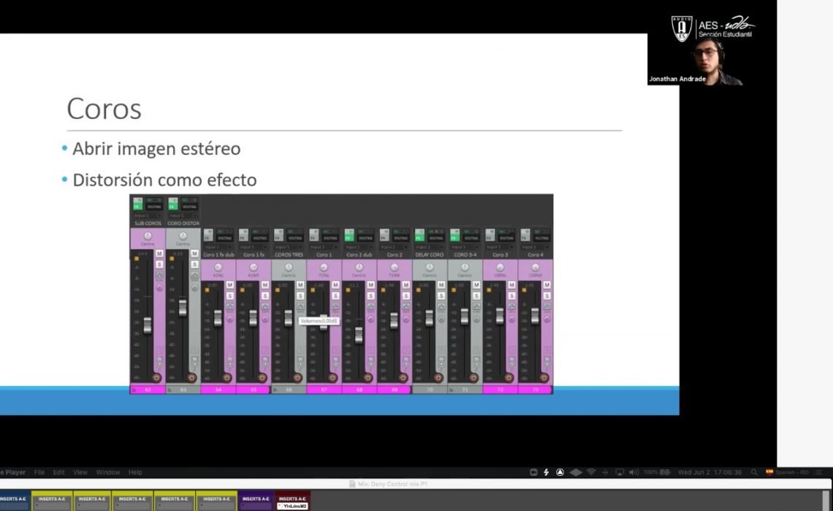Click the Coro 3 pan knob
The image size is (833, 511).
coord(500,267)
